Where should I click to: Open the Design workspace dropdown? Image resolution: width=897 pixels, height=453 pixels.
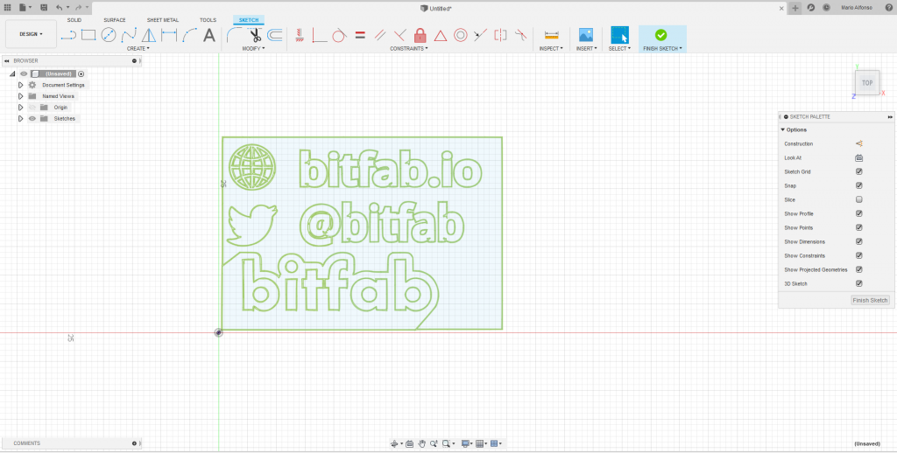[x=31, y=34]
